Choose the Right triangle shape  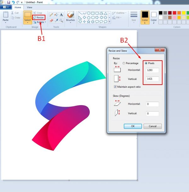click(x=80, y=17)
